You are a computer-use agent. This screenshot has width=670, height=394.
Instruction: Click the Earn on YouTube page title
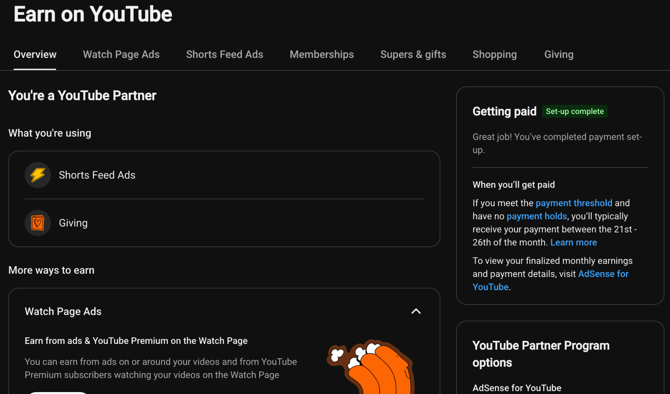(x=93, y=14)
